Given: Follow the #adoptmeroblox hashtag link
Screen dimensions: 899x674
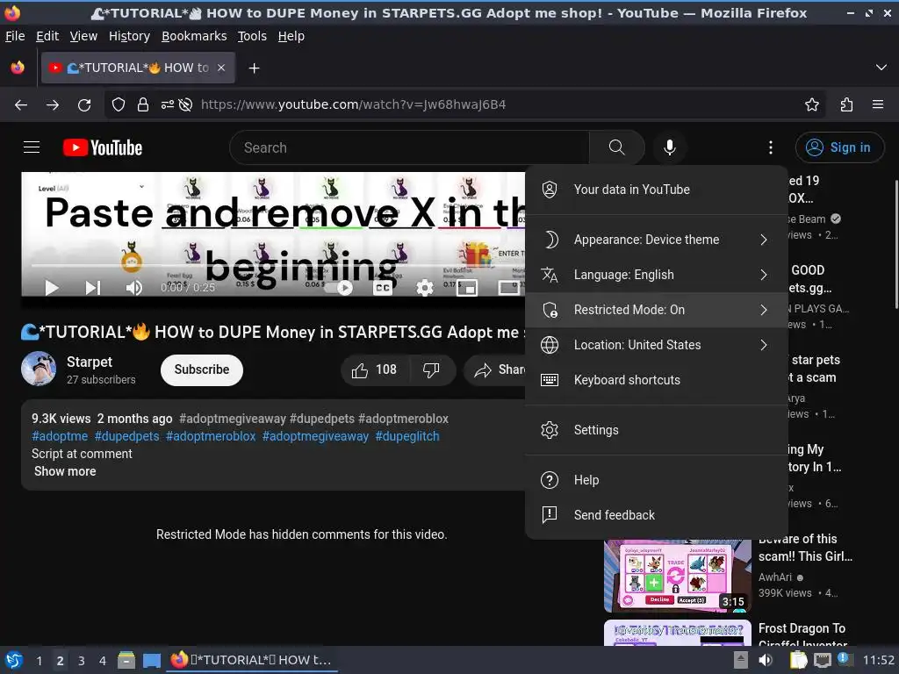Looking at the screenshot, I should coord(211,436).
